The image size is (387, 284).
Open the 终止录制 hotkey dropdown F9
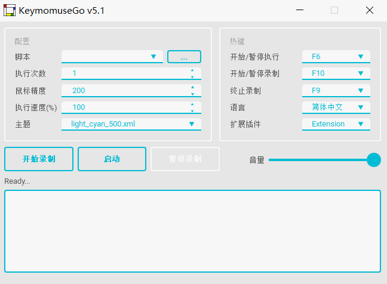(336, 91)
